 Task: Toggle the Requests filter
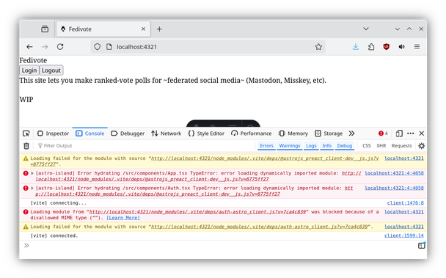point(402,146)
